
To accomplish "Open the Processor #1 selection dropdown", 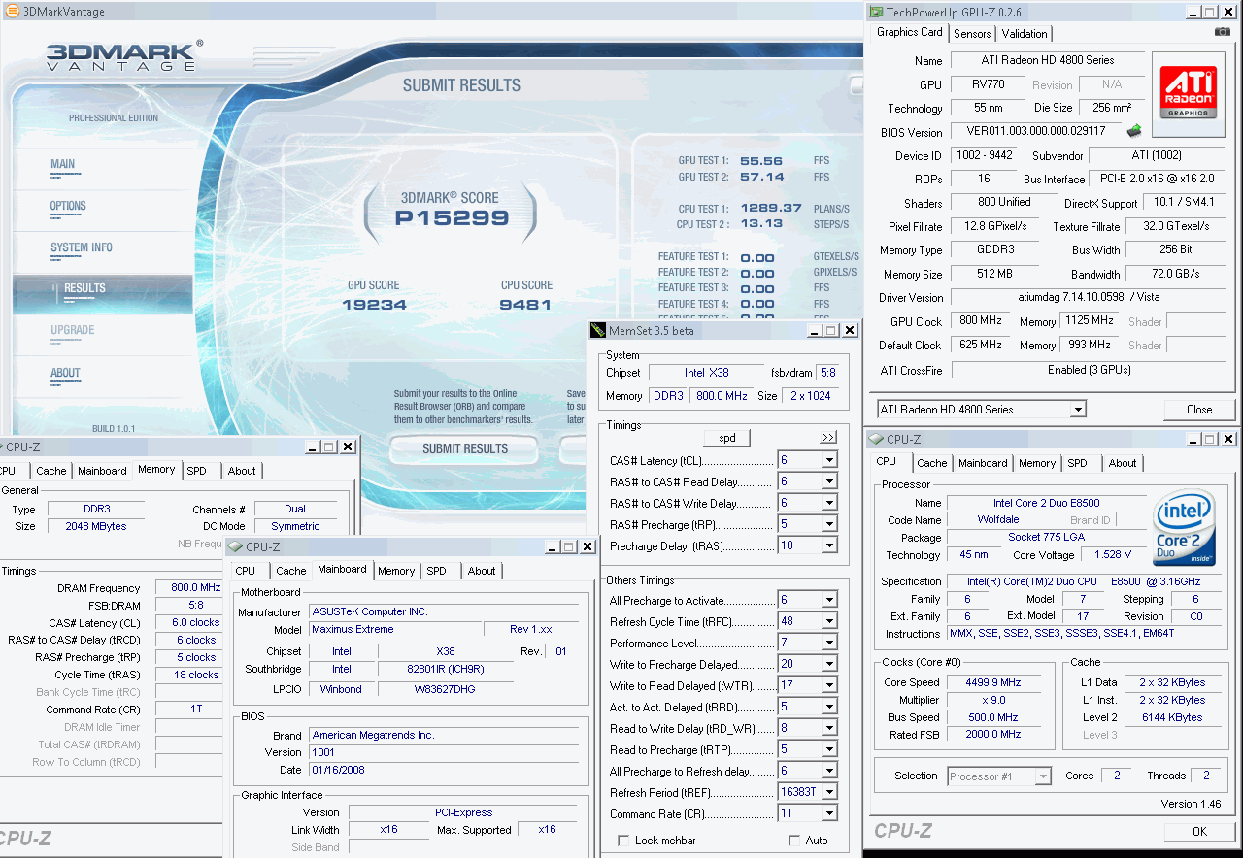I will pos(1044,775).
